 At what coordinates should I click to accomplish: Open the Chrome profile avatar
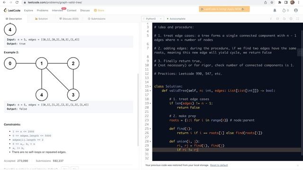tap(293, 2)
